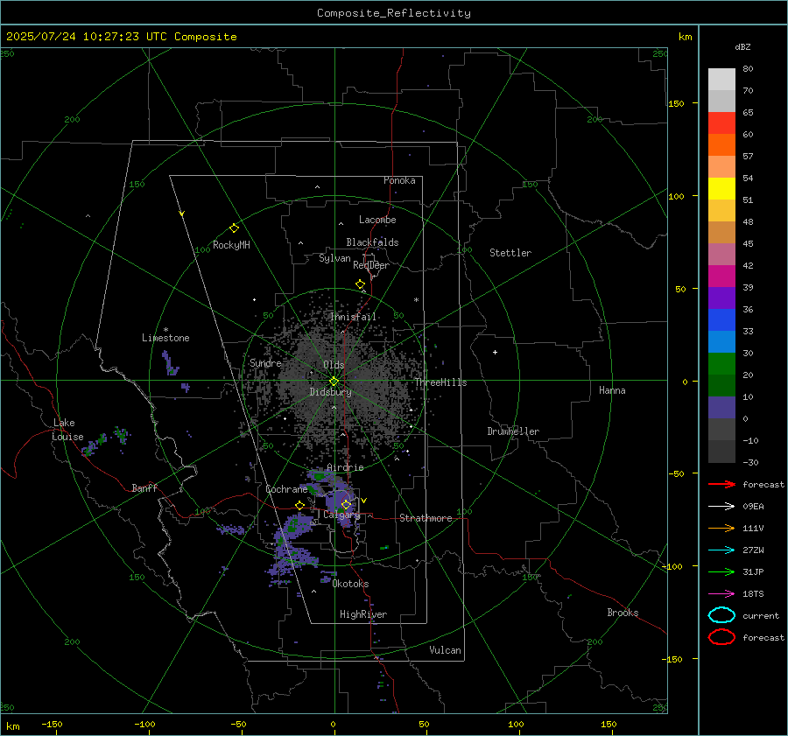The height and width of the screenshot is (736, 788).
Task: Click the Okotoks label
Action: click(350, 583)
